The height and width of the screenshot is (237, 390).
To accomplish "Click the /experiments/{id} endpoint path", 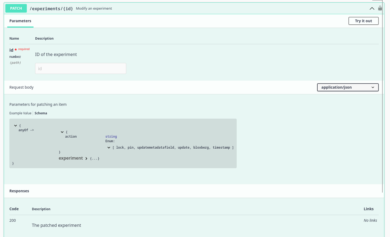I will coord(51,9).
